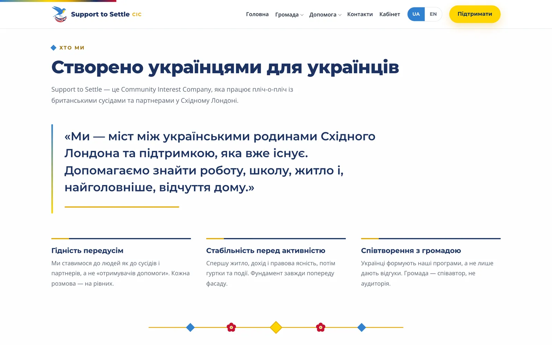Click the Гідність передусім card heading

click(x=87, y=250)
